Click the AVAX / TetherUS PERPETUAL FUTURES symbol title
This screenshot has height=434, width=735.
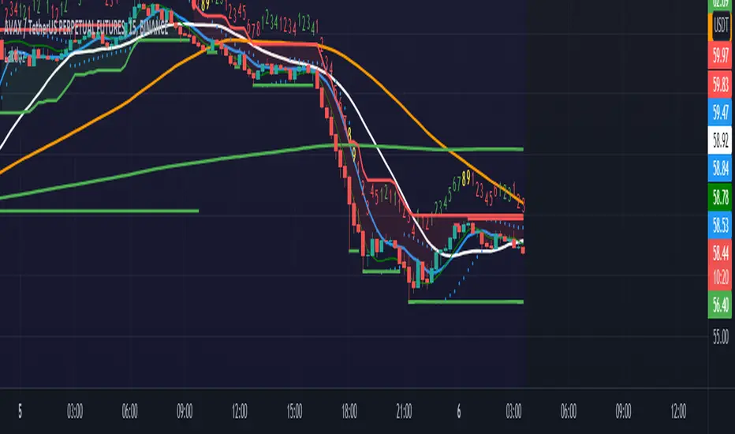[x=65, y=28]
